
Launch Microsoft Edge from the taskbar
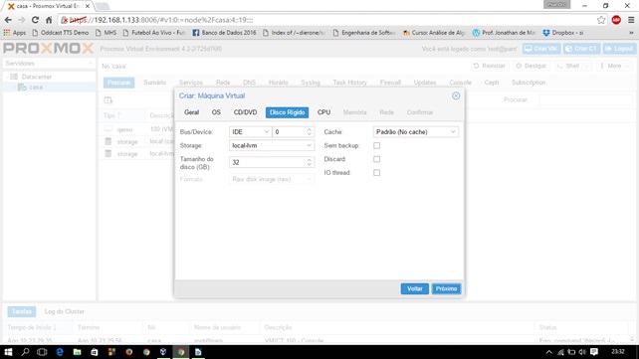point(60,352)
